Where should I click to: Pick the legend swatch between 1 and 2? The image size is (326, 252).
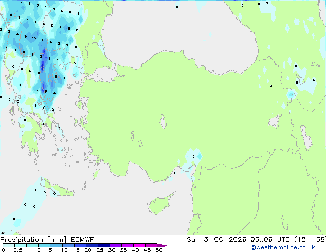pos(32,245)
